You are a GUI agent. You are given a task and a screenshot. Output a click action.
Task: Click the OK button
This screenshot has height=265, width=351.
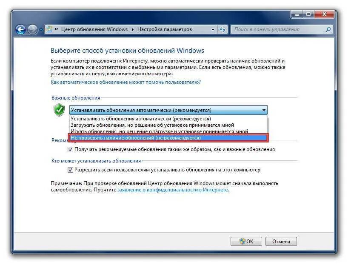pyautogui.click(x=246, y=241)
